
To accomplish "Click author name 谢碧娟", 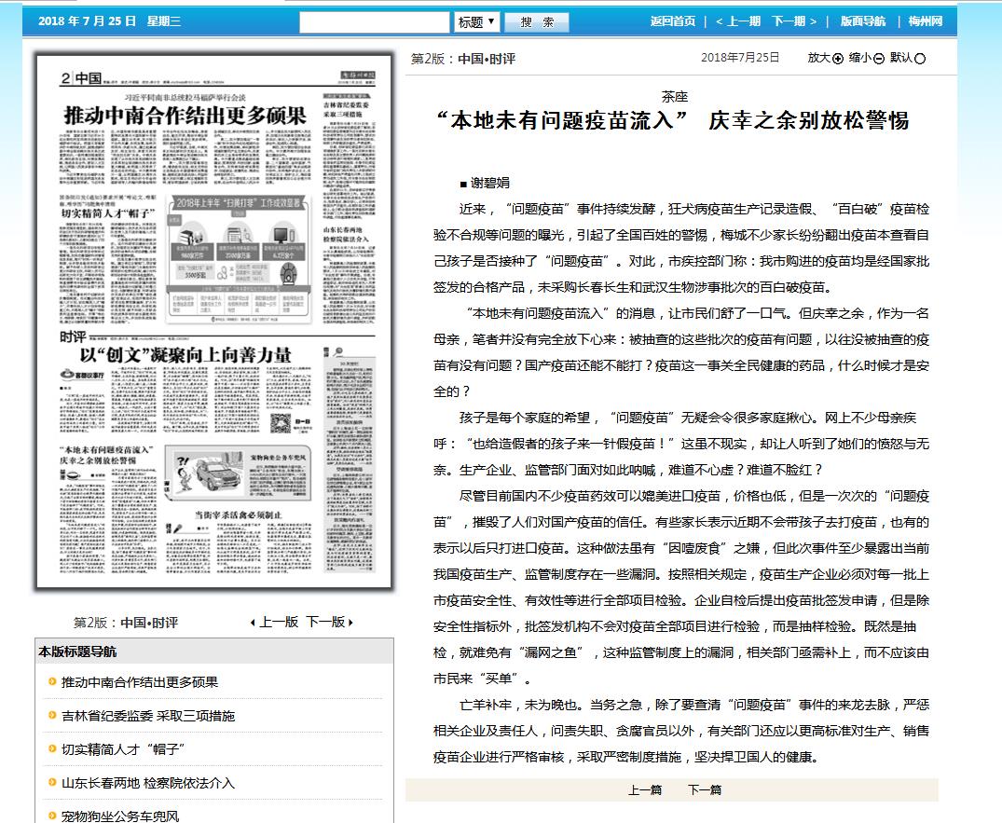I will coord(490,183).
